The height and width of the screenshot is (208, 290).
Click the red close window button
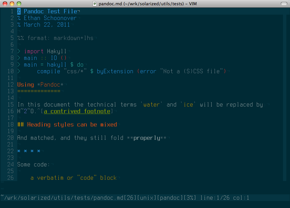(5, 3)
